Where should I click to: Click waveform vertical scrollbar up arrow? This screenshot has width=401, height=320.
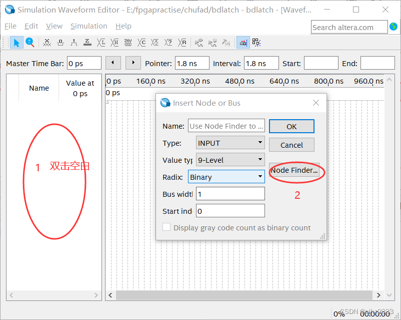coord(389,80)
